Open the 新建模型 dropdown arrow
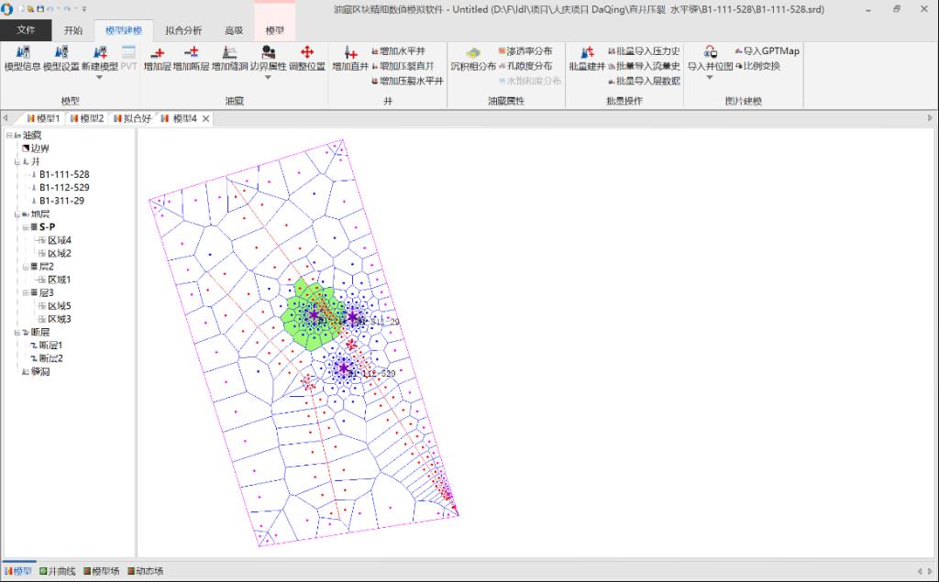The image size is (939, 582). 99,78
